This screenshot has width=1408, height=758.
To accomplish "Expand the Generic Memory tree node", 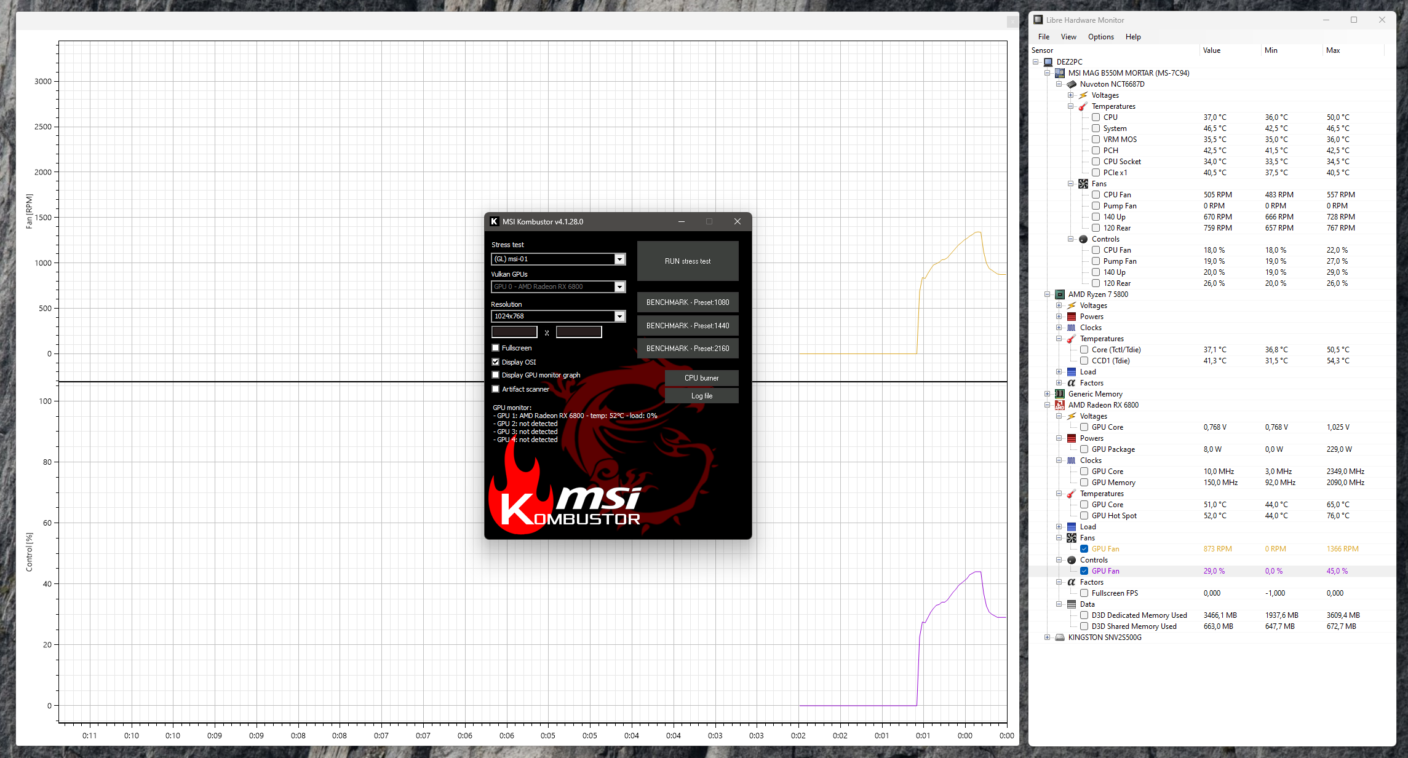I will pyautogui.click(x=1047, y=394).
